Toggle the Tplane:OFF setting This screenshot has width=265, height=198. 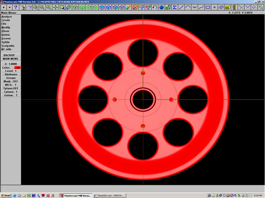tap(11, 88)
